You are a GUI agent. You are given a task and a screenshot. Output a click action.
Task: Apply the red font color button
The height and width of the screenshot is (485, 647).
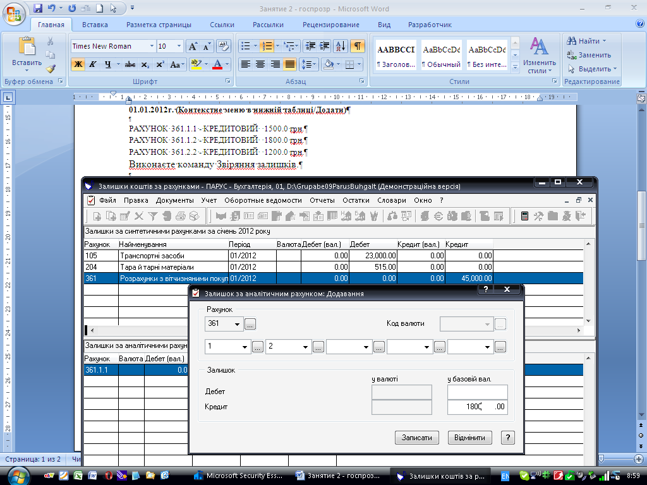click(x=217, y=64)
